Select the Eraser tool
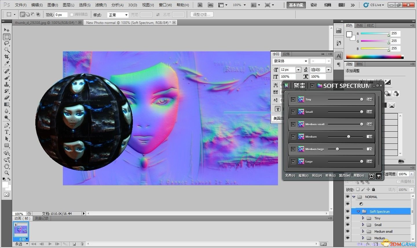417x248 pixels. (x=7, y=98)
